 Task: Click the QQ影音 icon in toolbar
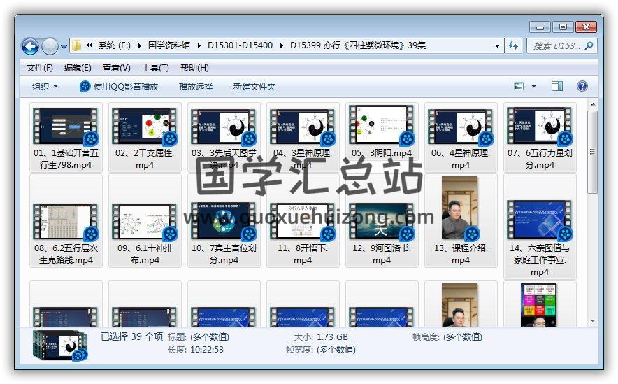(x=85, y=86)
